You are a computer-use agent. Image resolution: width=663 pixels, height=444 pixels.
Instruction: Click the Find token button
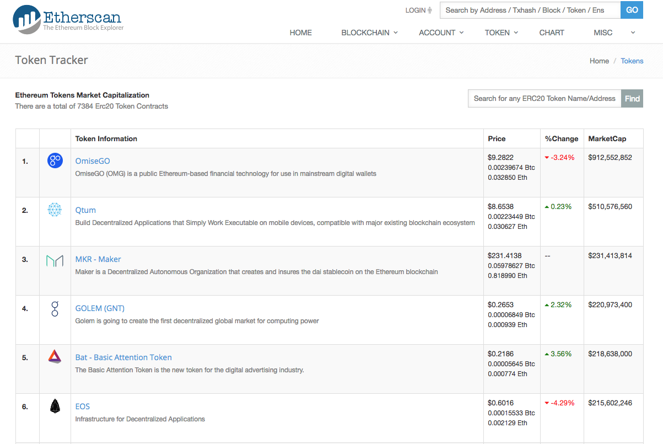coord(632,99)
